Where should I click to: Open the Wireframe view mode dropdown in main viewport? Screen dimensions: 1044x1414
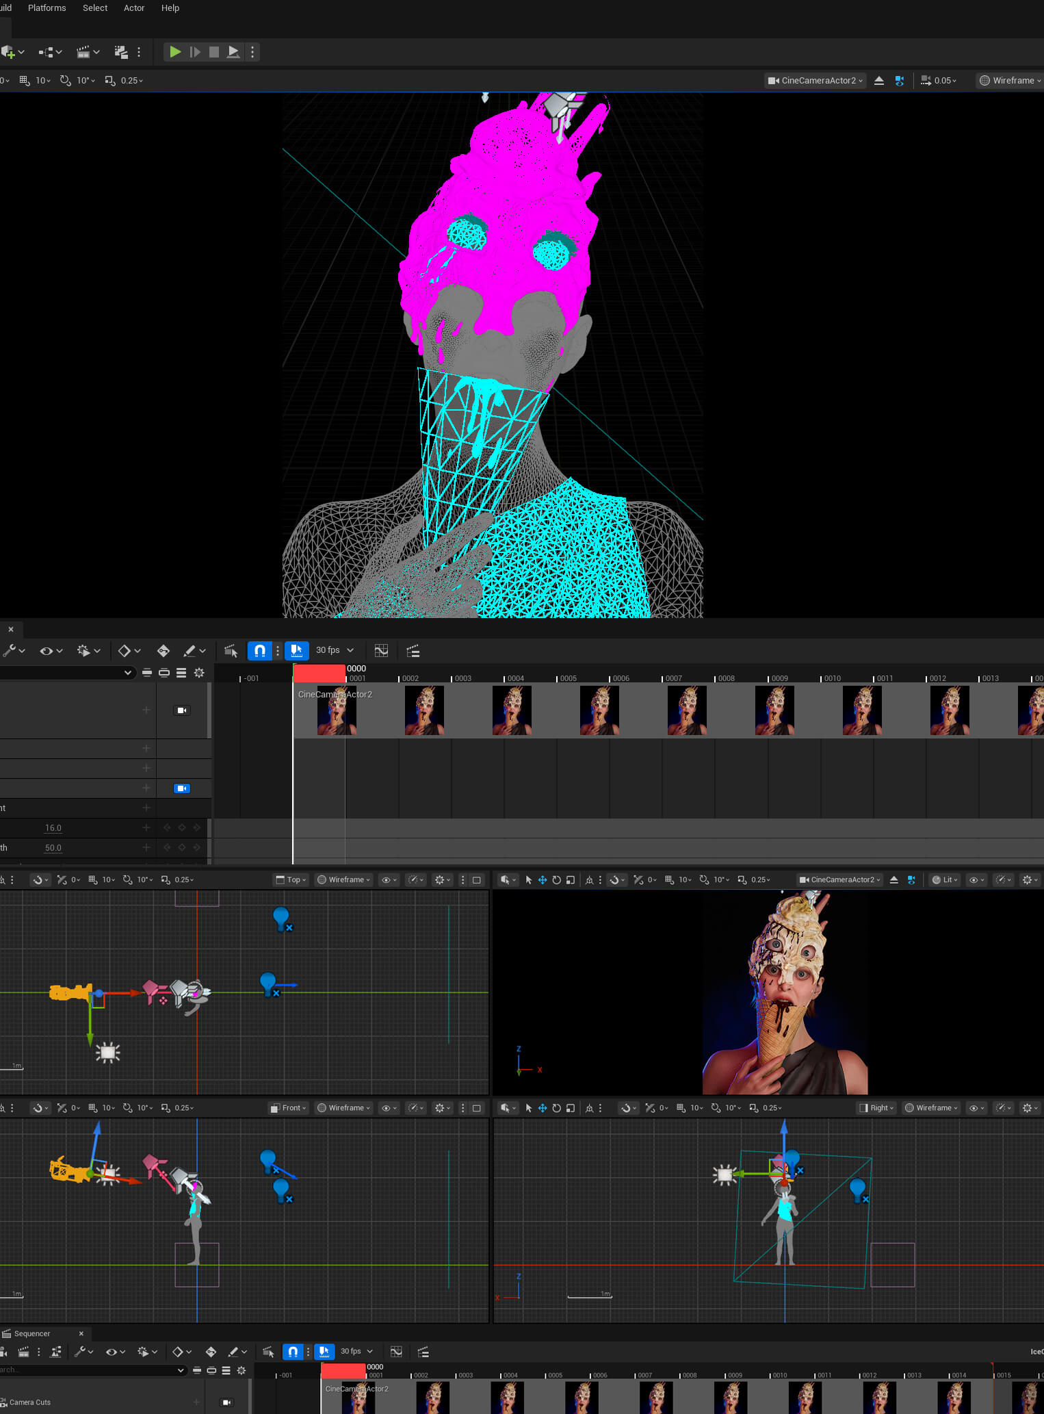coord(1010,81)
